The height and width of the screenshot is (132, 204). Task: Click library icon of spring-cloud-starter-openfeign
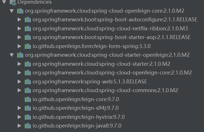(x=20, y=55)
